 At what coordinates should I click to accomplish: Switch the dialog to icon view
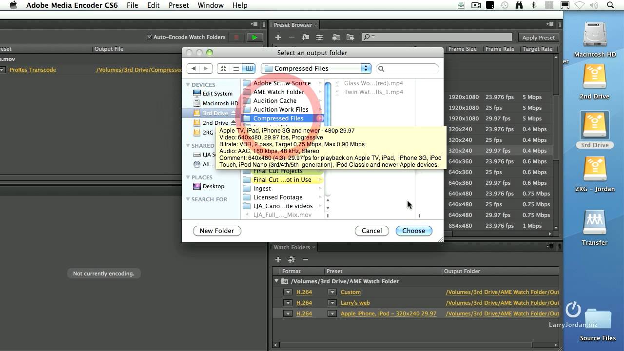pyautogui.click(x=224, y=69)
